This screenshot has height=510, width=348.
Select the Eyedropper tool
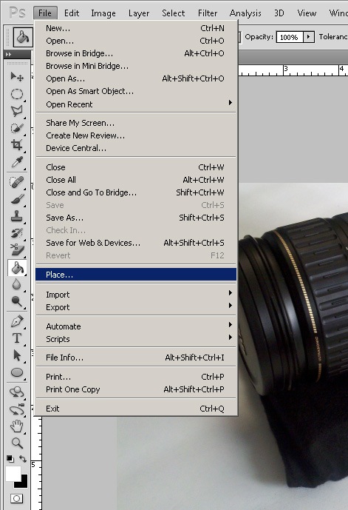tap(17, 161)
